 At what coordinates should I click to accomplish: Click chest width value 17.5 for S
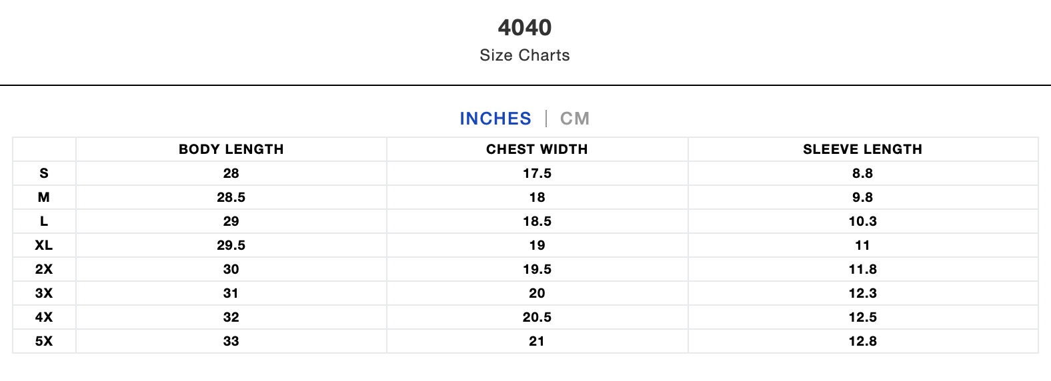[537, 173]
